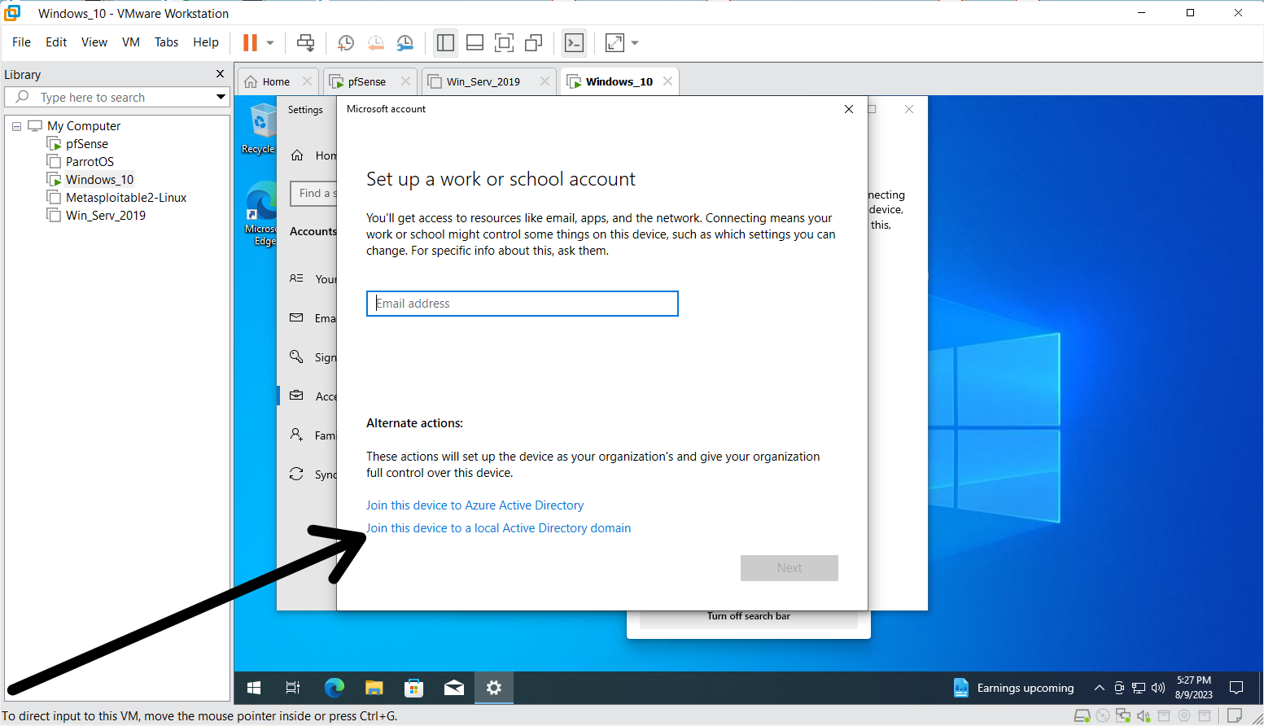Open the Recycle Bin desktop icon
Screen dimensions: 1264x726
point(260,129)
